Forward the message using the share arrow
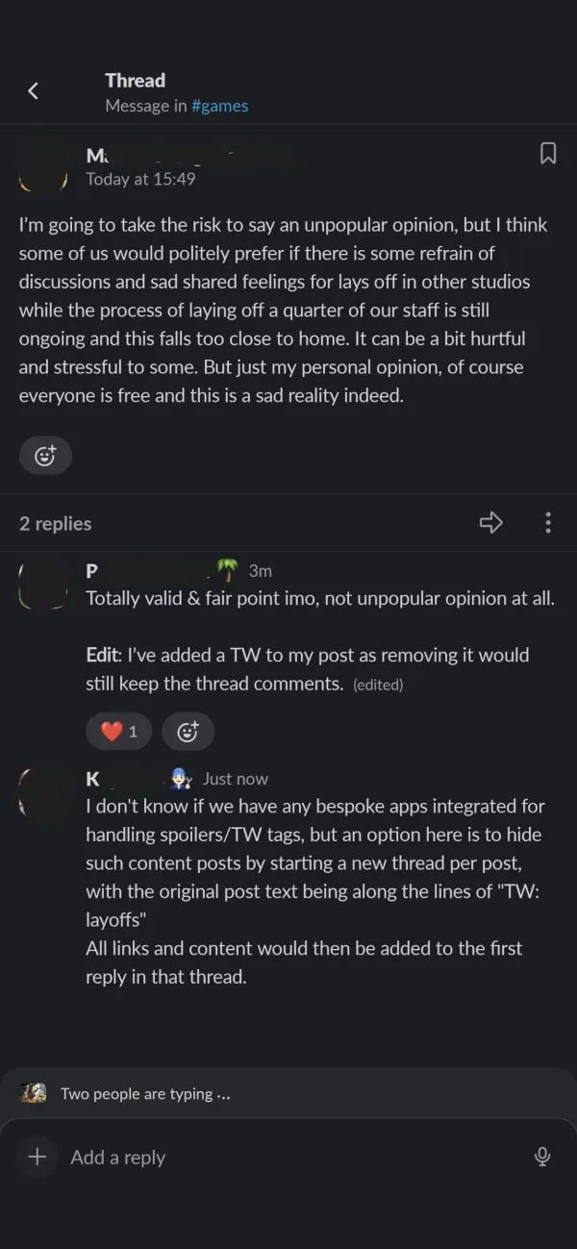This screenshot has height=1249, width=577. click(491, 523)
